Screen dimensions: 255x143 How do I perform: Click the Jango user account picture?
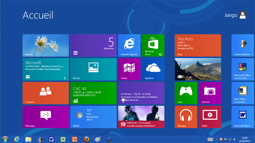tap(243, 15)
